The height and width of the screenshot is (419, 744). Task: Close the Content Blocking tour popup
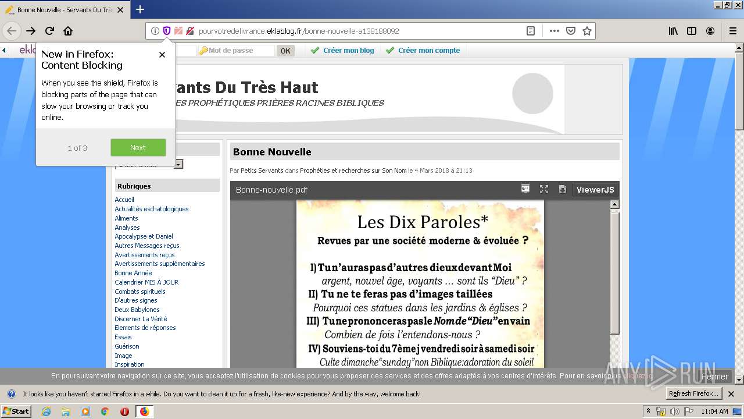point(162,55)
